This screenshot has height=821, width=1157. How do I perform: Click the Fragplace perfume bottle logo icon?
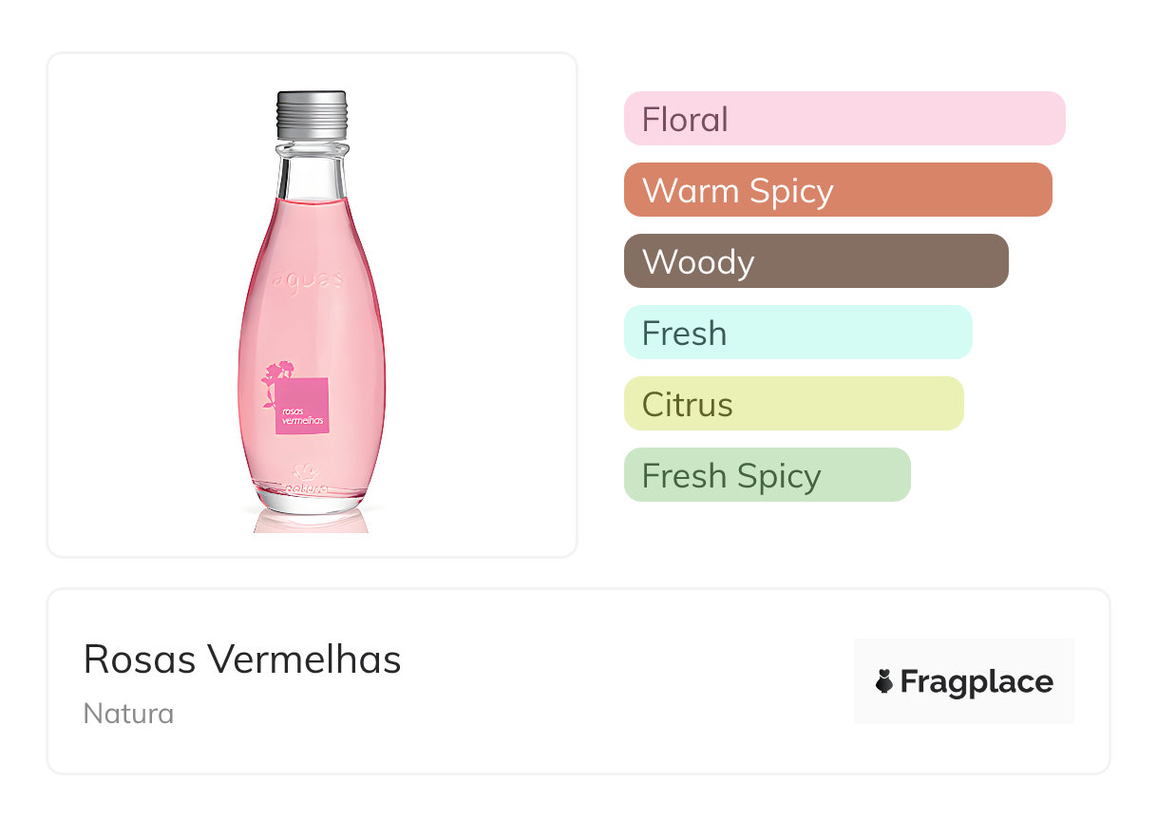[x=884, y=681]
